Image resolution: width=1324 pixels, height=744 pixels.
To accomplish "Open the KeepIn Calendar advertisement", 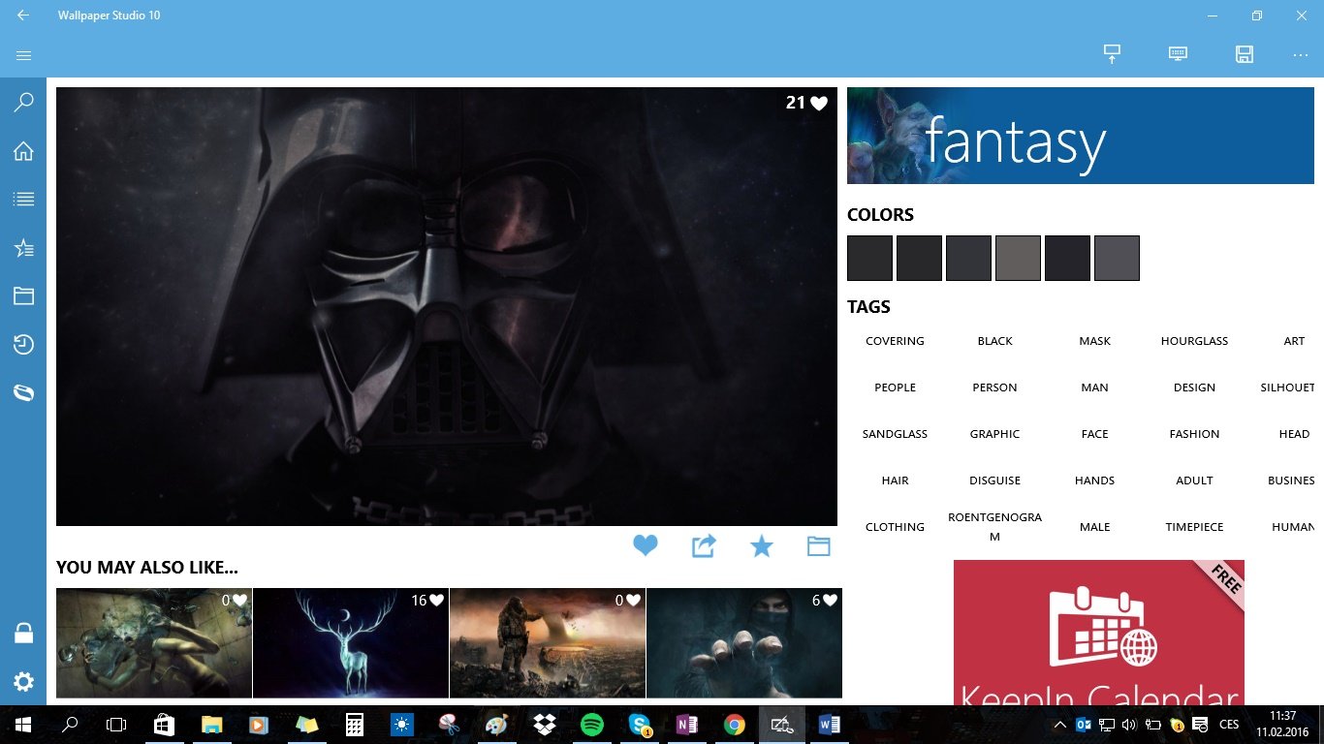I will coord(1099,633).
